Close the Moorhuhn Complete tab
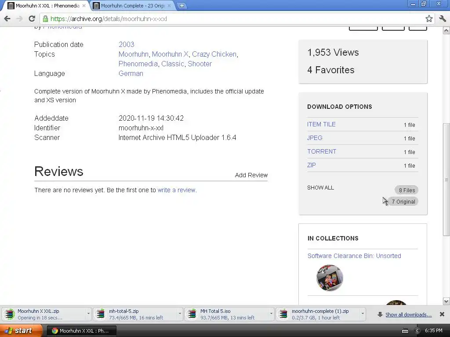Viewport: 450px width, 337px height. pyautogui.click(x=169, y=5)
